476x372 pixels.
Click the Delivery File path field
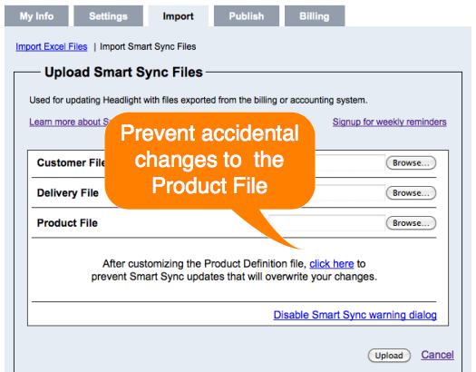click(350, 192)
